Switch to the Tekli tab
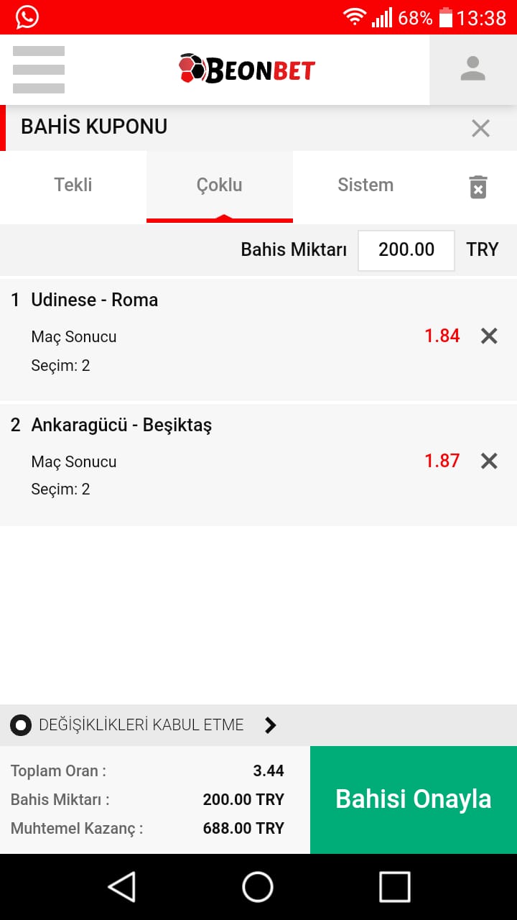The width and height of the screenshot is (517, 920). [x=73, y=187]
